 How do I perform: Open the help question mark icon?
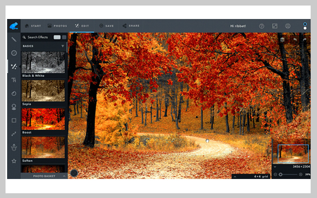(x=262, y=26)
